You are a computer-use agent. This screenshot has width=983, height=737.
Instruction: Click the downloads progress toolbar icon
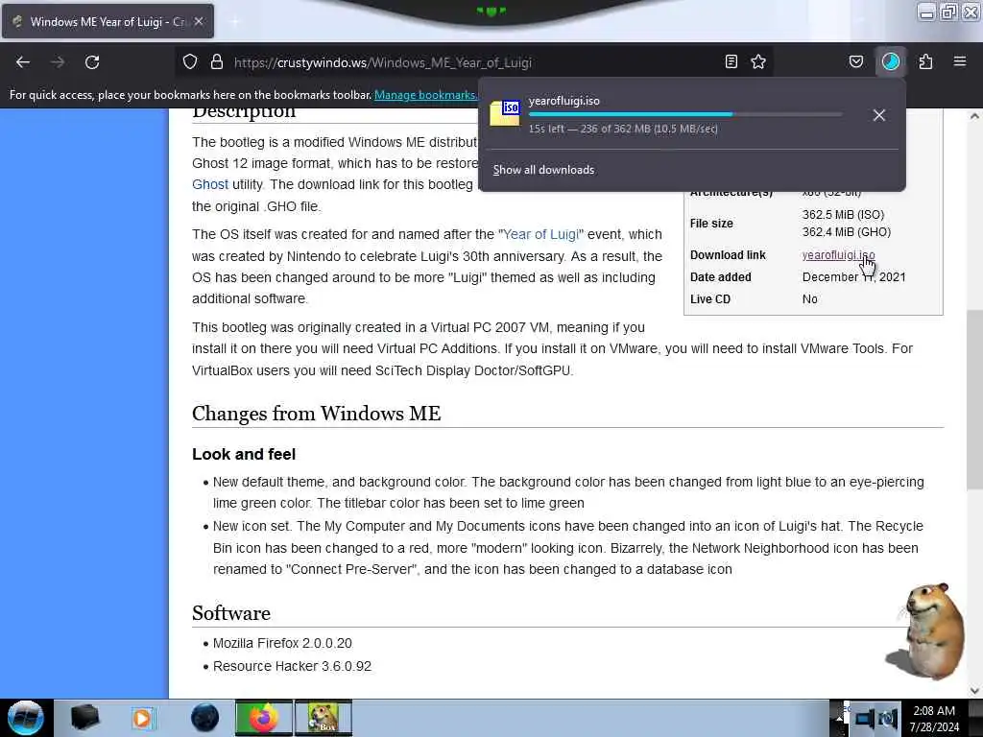[891, 62]
